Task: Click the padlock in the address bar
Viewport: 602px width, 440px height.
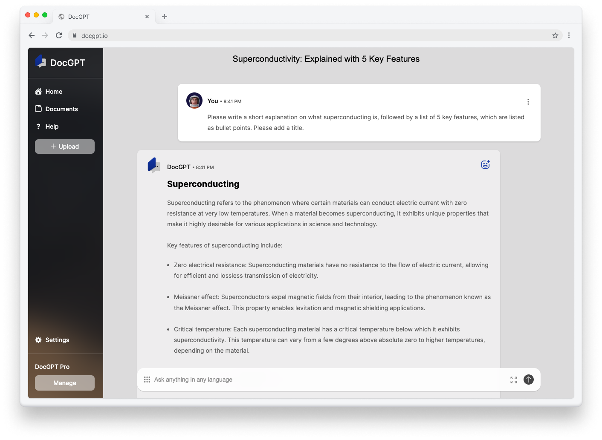Action: click(x=74, y=35)
